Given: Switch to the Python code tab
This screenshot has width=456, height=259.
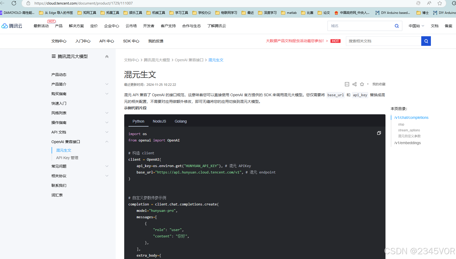Looking at the screenshot, I should [x=138, y=121].
